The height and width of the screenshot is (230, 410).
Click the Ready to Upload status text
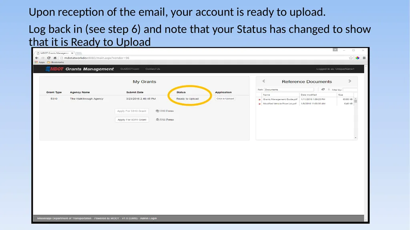187,99
